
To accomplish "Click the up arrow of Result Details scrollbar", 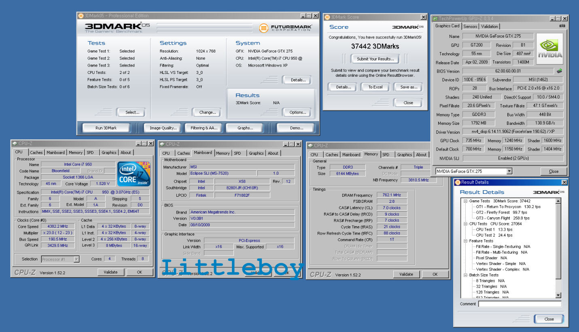I will click(558, 201).
